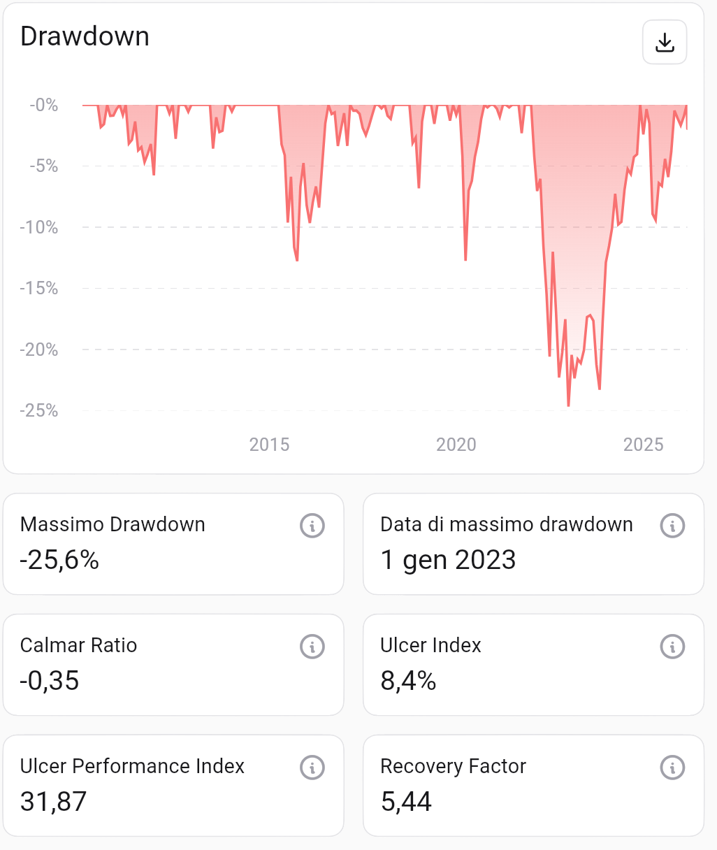Image resolution: width=717 pixels, height=850 pixels.
Task: Select the Drawdown chart title
Action: pyautogui.click(x=85, y=36)
